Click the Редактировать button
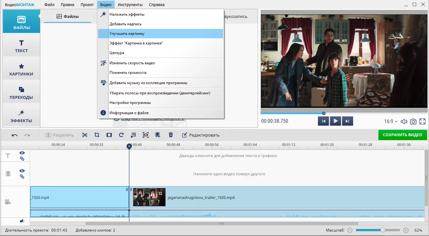 click(201, 135)
